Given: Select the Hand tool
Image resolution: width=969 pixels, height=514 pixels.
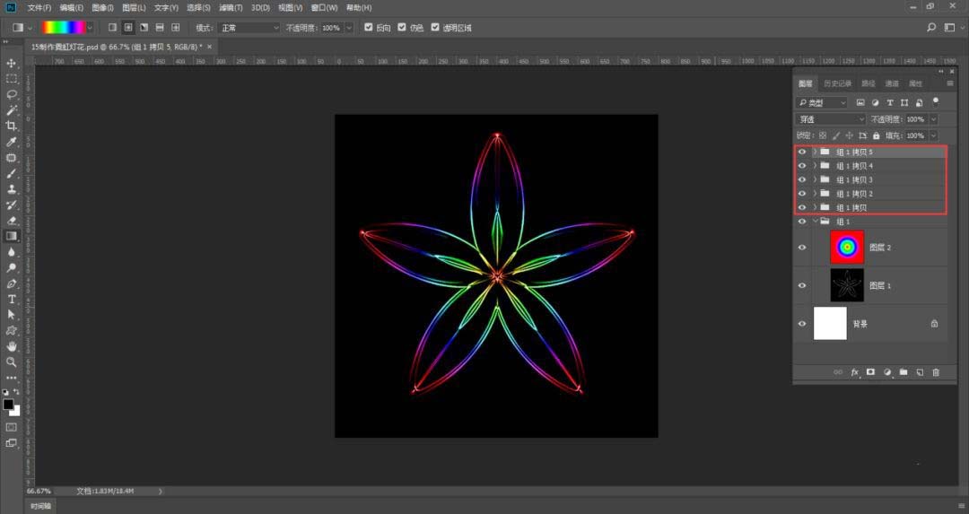Looking at the screenshot, I should (x=11, y=346).
